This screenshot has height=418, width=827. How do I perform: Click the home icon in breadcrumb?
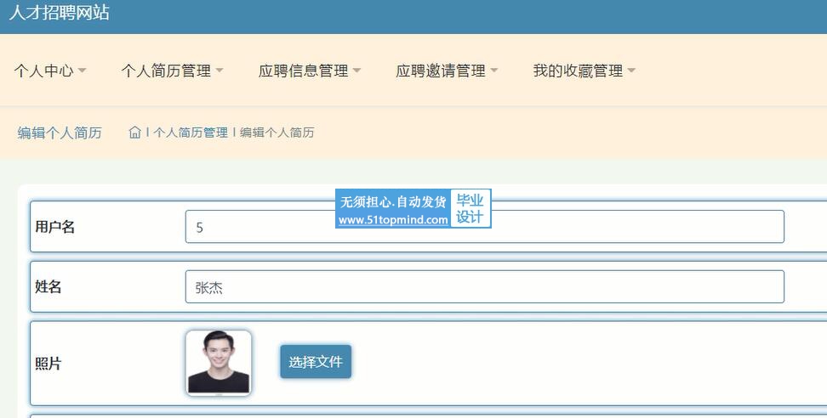coord(135,133)
